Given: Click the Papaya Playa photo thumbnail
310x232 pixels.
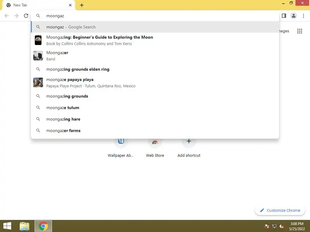Looking at the screenshot, I should pos(38,82).
